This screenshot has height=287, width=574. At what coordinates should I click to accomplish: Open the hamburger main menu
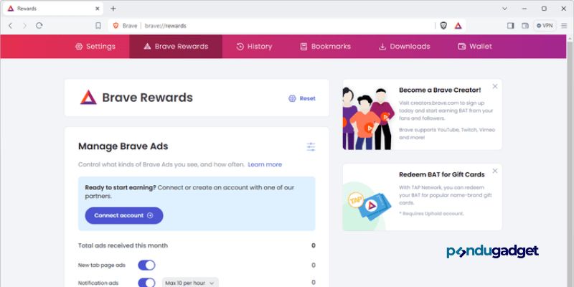(x=564, y=26)
